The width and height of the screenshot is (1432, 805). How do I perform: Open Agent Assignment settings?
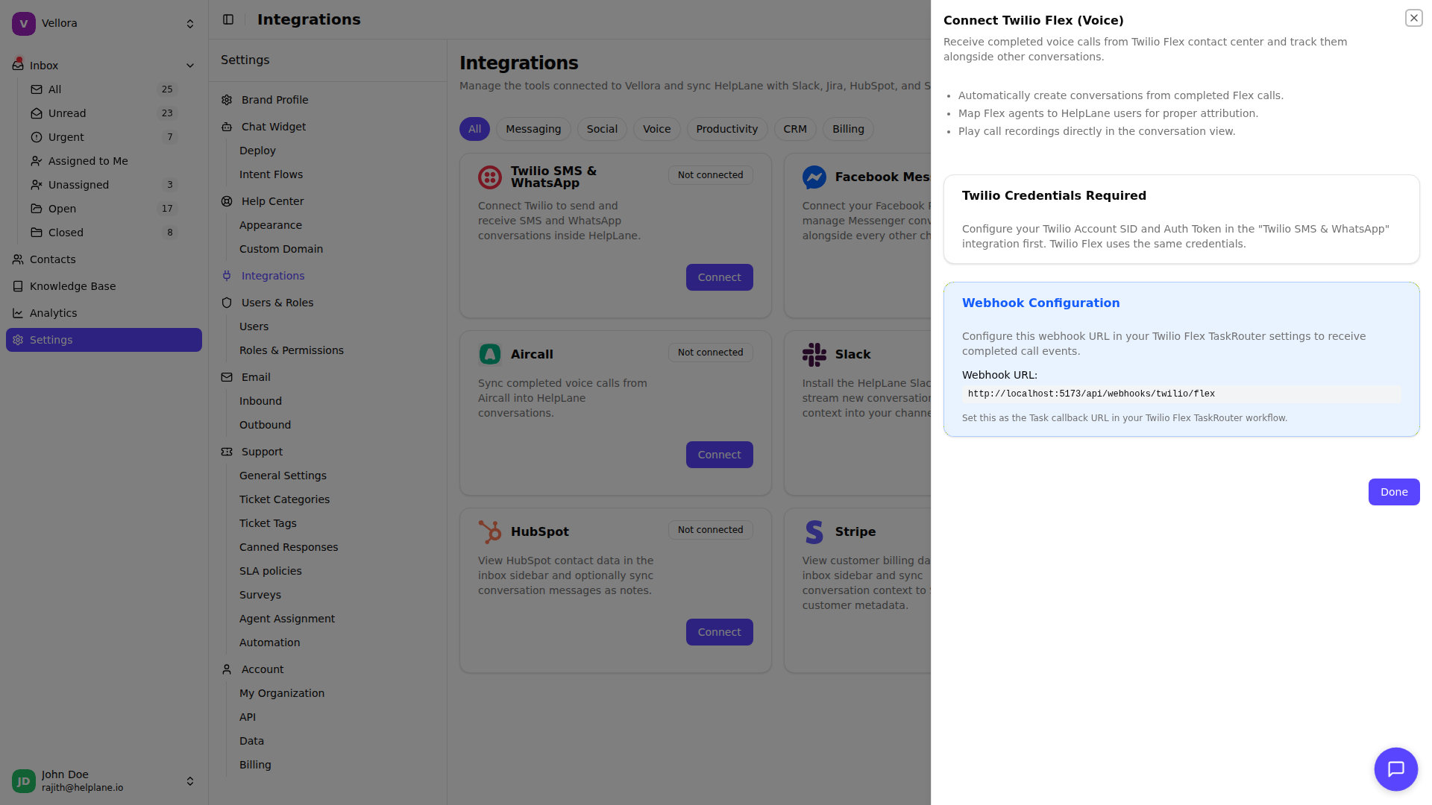[287, 619]
